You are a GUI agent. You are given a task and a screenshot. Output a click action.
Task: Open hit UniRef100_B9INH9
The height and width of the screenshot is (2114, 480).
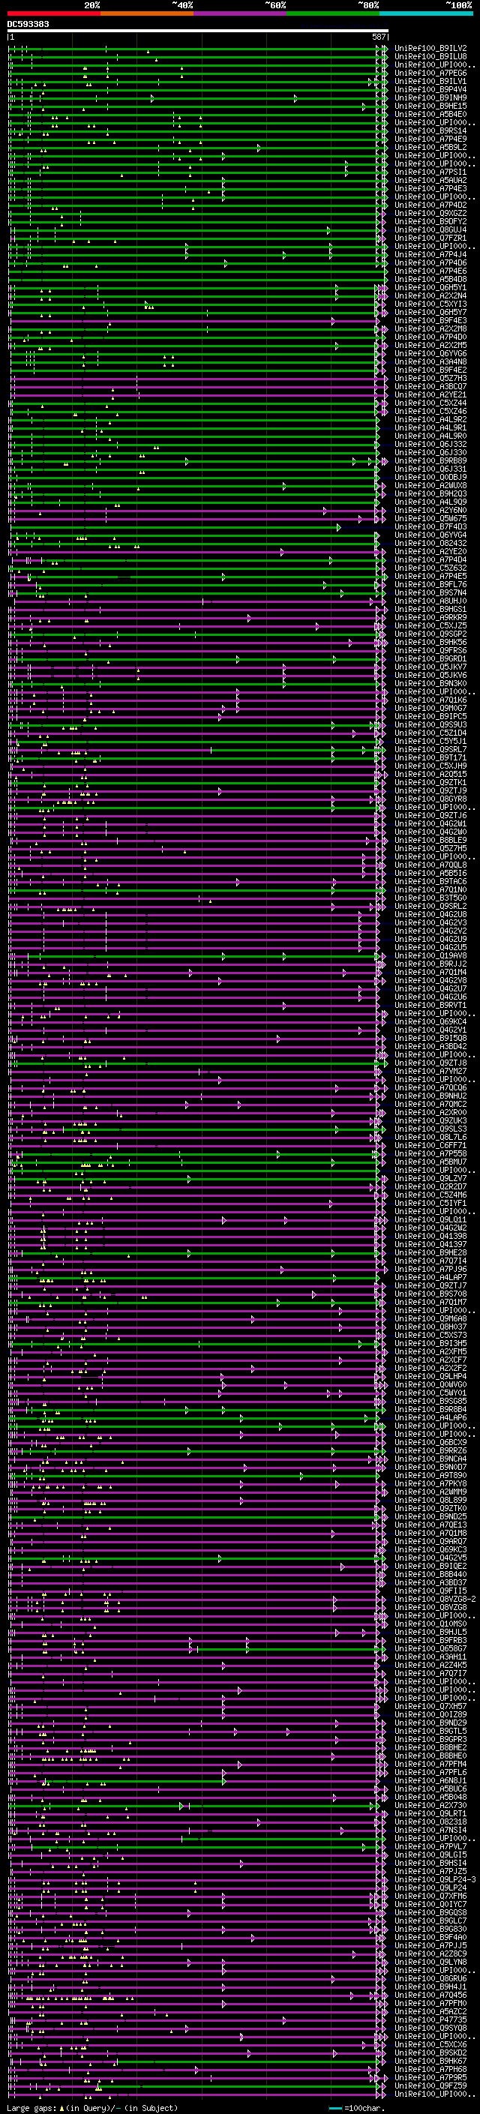430,97
